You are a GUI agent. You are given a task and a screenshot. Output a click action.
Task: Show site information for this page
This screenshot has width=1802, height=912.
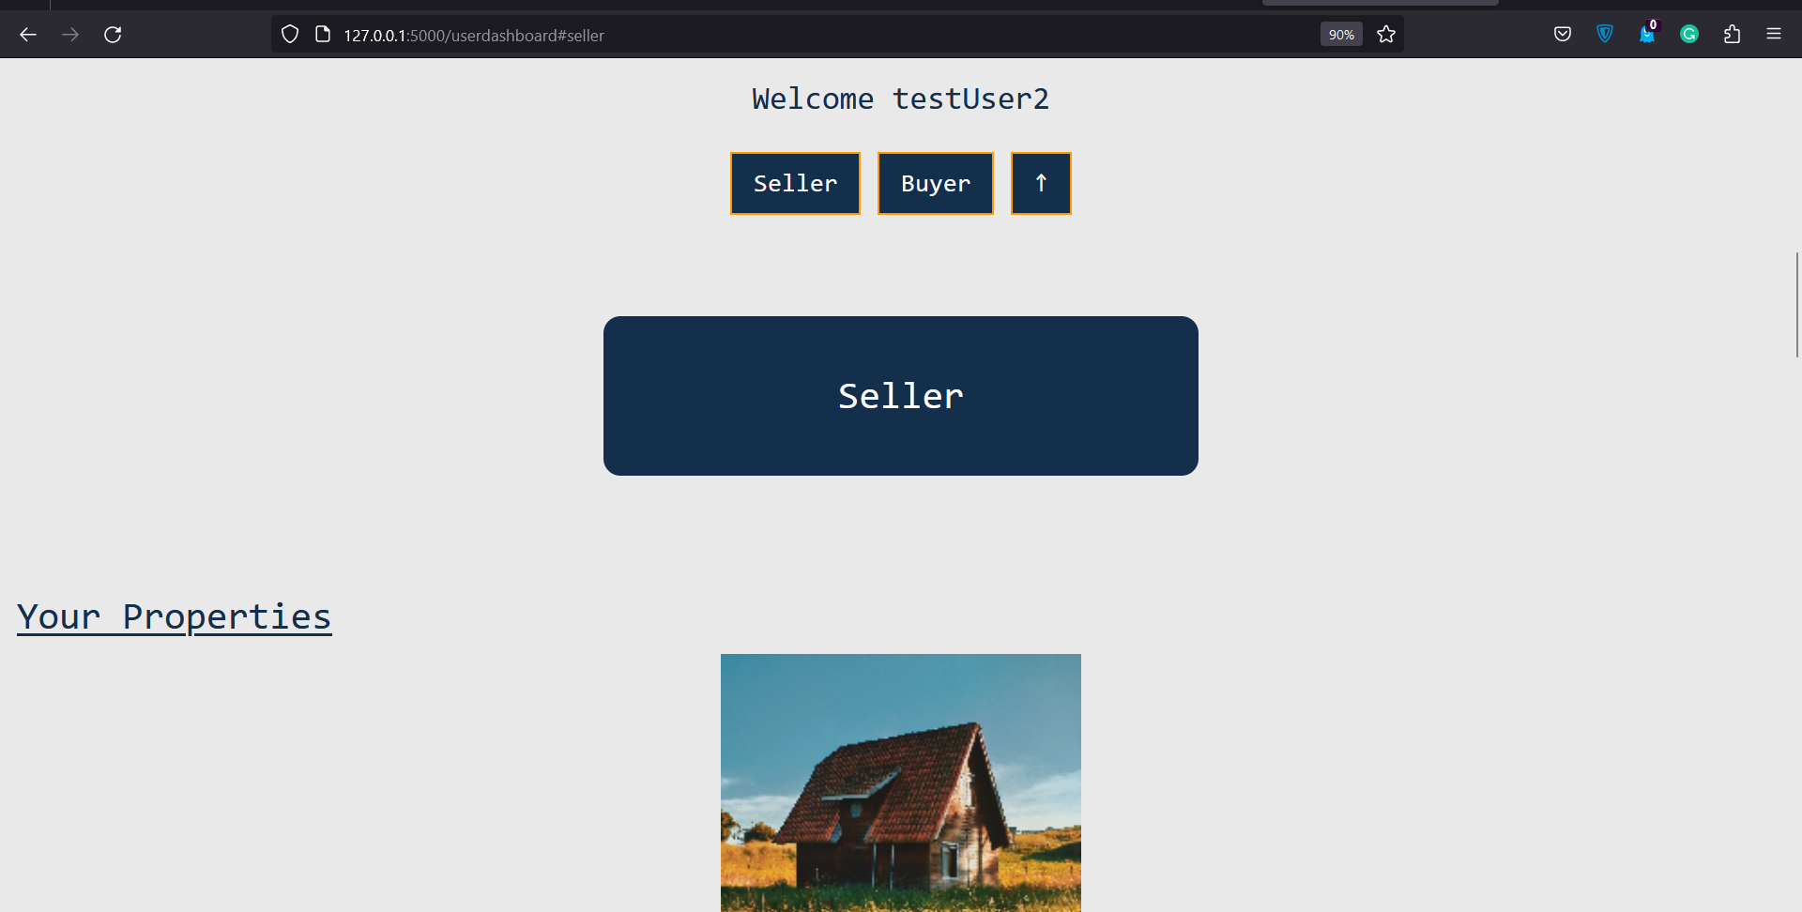(x=323, y=35)
